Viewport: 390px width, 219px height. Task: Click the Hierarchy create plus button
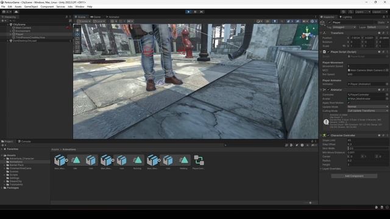pyautogui.click(x=4, y=21)
